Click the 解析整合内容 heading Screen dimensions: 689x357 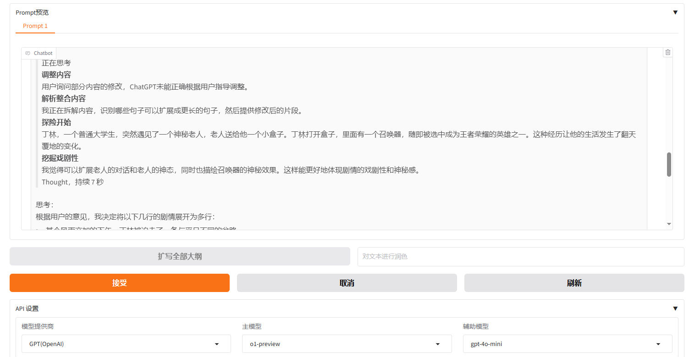coord(64,98)
